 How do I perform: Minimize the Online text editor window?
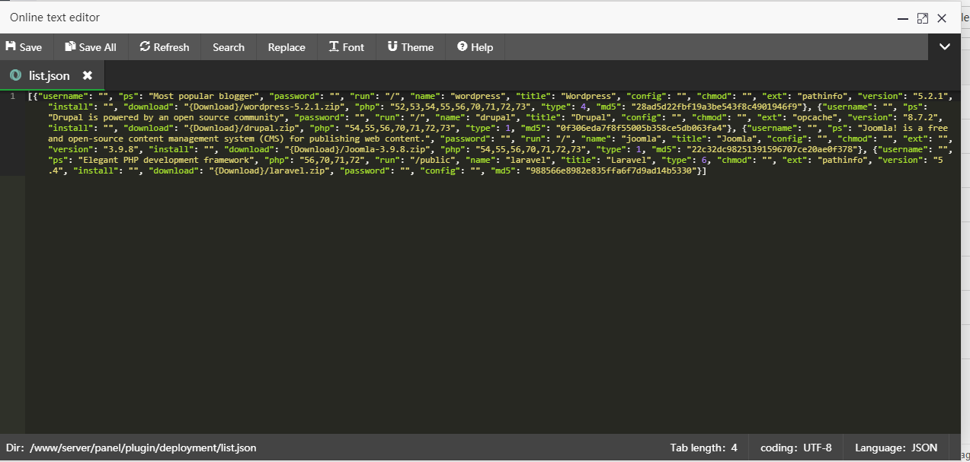[x=902, y=18]
